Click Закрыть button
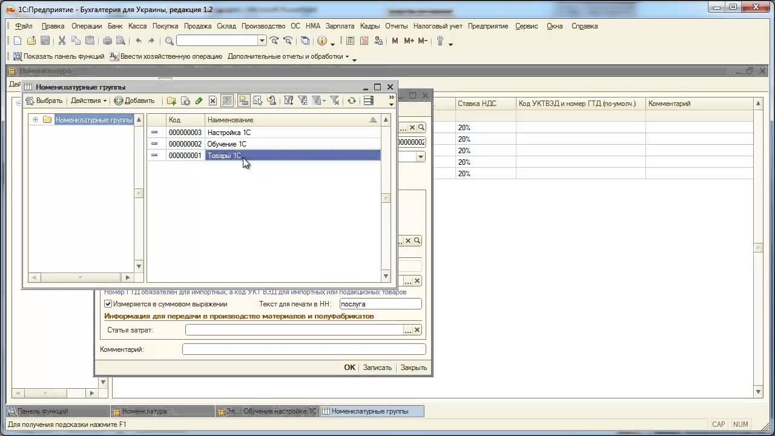775x436 pixels. pyautogui.click(x=414, y=368)
